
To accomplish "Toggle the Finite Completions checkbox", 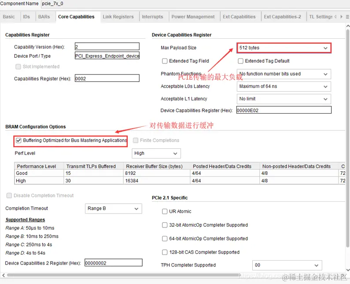I will pyautogui.click(x=136, y=140).
